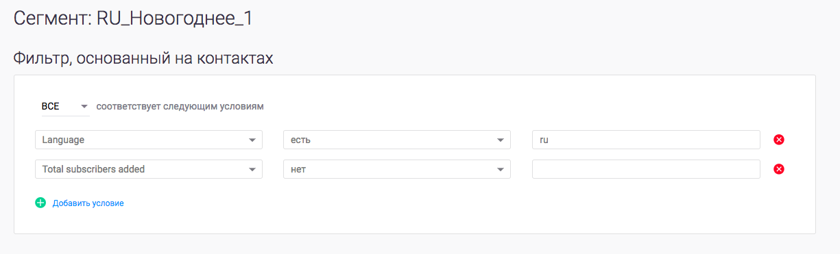Click the green plus add-condition icon
The width and height of the screenshot is (840, 254).
(x=40, y=203)
